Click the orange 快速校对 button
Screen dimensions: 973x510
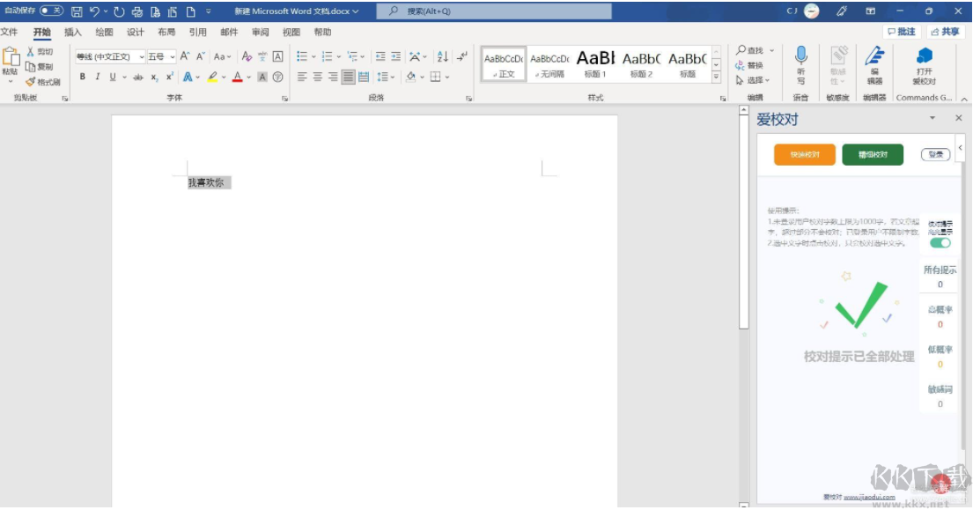click(x=804, y=154)
